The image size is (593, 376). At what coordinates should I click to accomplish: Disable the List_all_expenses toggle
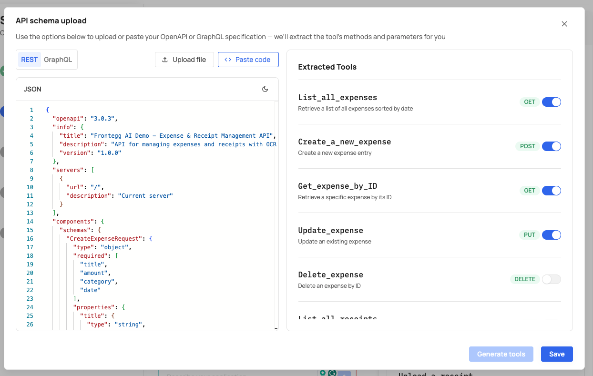pyautogui.click(x=551, y=102)
